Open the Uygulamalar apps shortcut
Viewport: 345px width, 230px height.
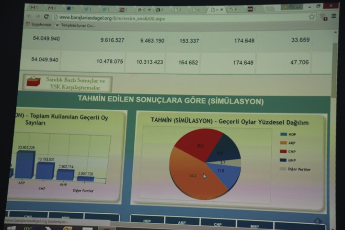click(x=37, y=24)
